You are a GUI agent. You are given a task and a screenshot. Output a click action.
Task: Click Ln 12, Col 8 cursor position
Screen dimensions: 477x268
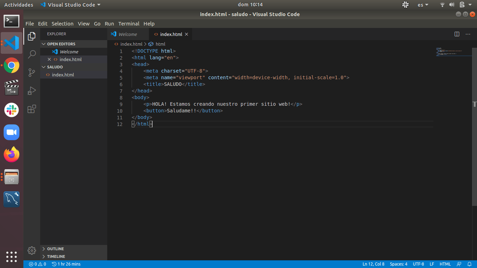click(x=373, y=264)
